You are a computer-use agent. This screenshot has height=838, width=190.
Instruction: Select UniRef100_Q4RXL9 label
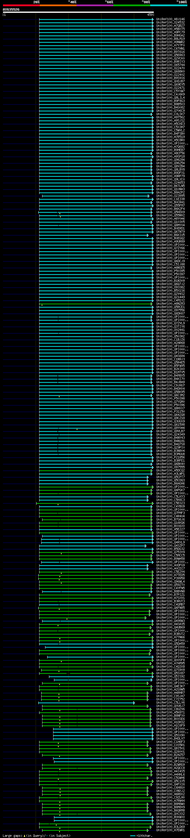(170, 542)
